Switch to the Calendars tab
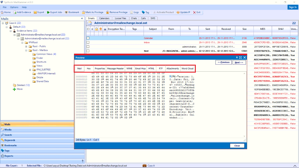This screenshot has height=168, width=299. click(x=104, y=18)
